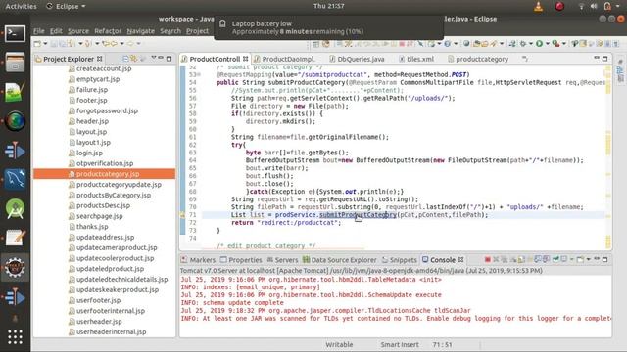This screenshot has height=352, width=627.
Task: Click Activities in the top bar
Action: click(21, 6)
